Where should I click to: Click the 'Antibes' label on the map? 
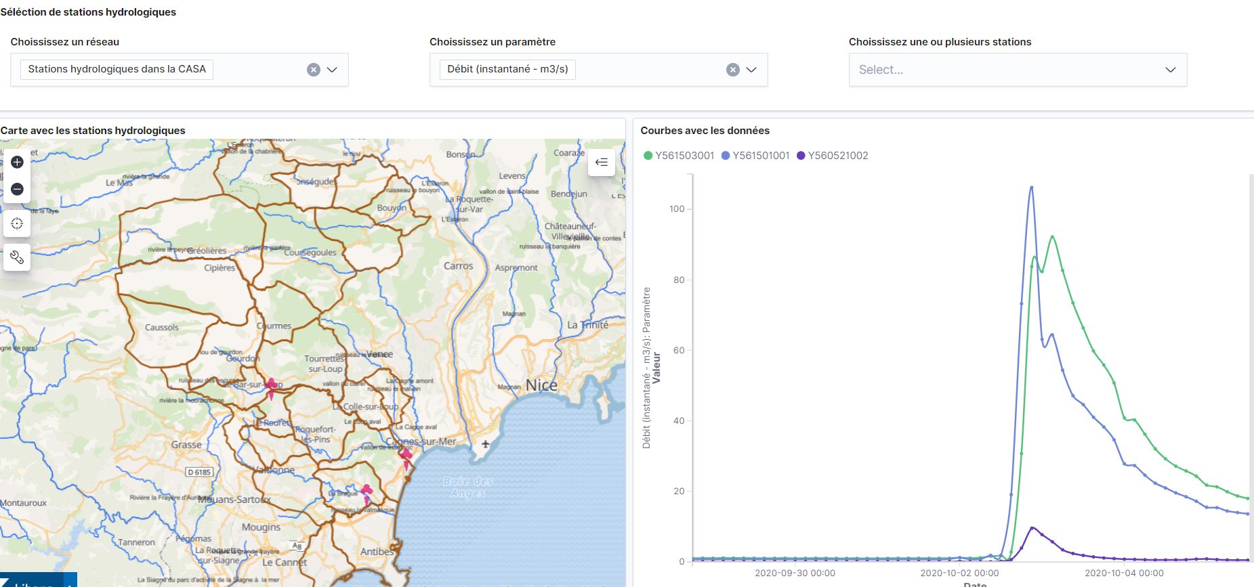click(377, 552)
